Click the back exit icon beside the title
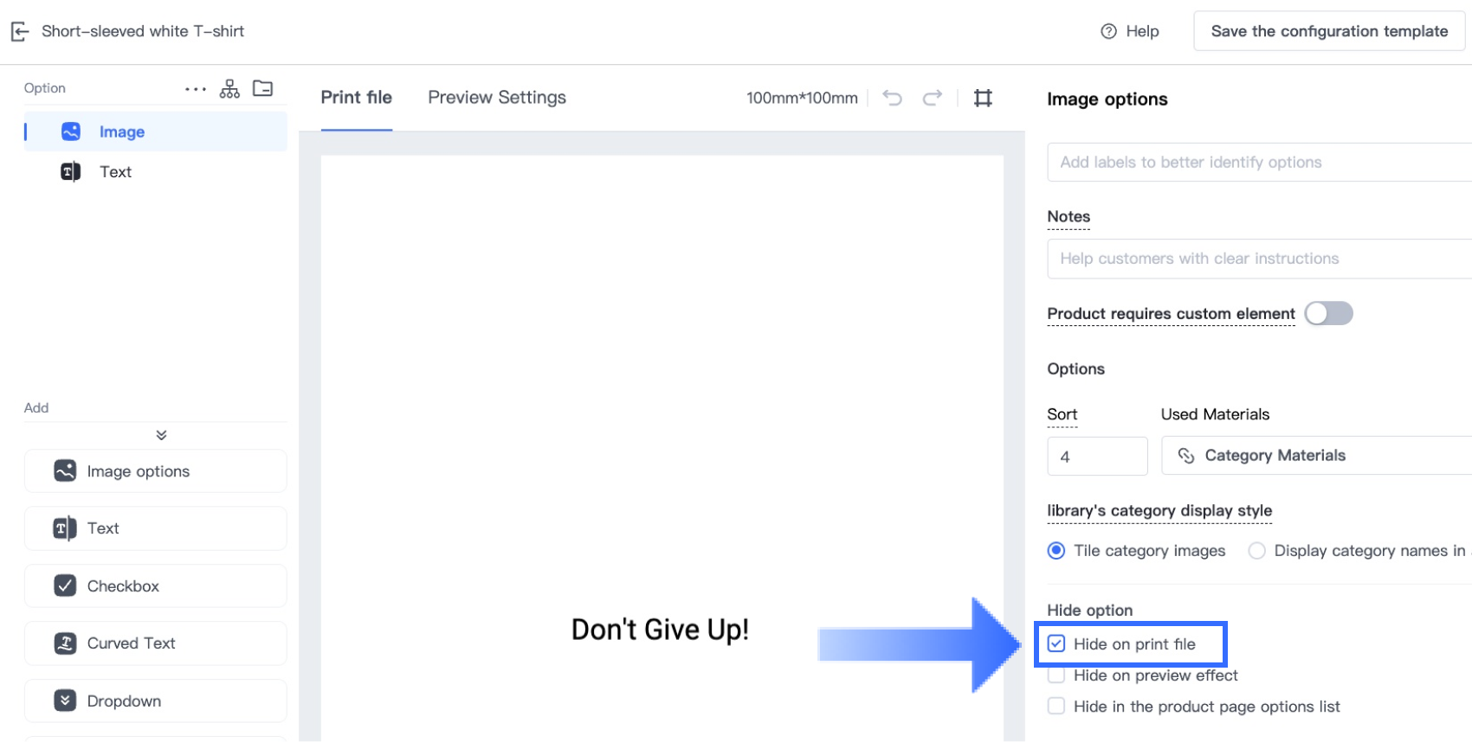Screen dimensions: 1472x742 tap(19, 32)
